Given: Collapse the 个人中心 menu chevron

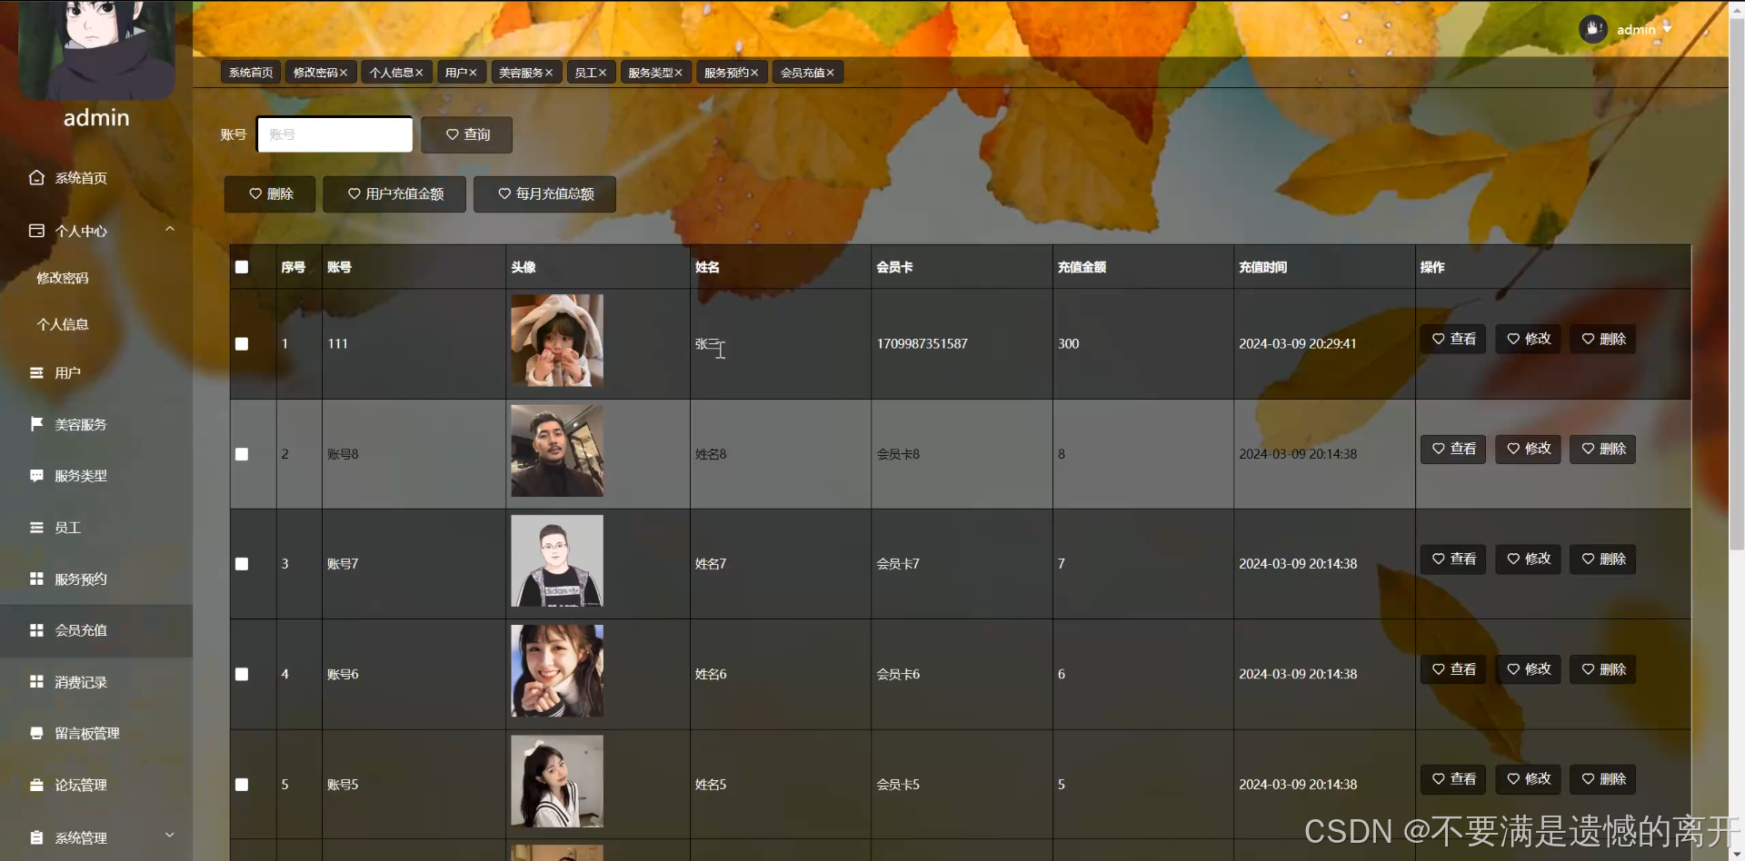Looking at the screenshot, I should coord(170,229).
